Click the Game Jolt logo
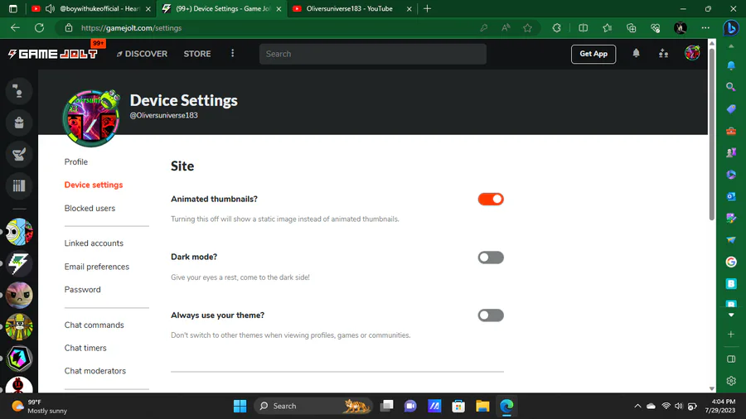The height and width of the screenshot is (419, 746). point(53,54)
